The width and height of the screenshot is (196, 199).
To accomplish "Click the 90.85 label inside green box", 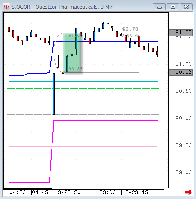I will [75, 69].
